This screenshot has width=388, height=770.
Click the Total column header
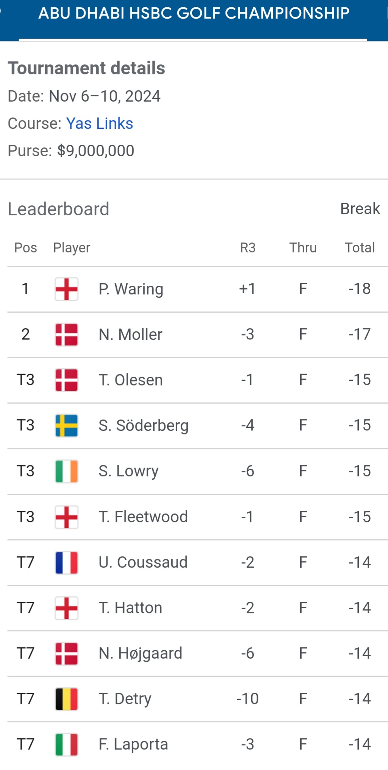point(360,248)
